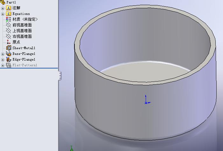Viewport: 223px width, 151px height.
Task: Collapse the feature tree panel with splitter handle
Action: (60, 76)
